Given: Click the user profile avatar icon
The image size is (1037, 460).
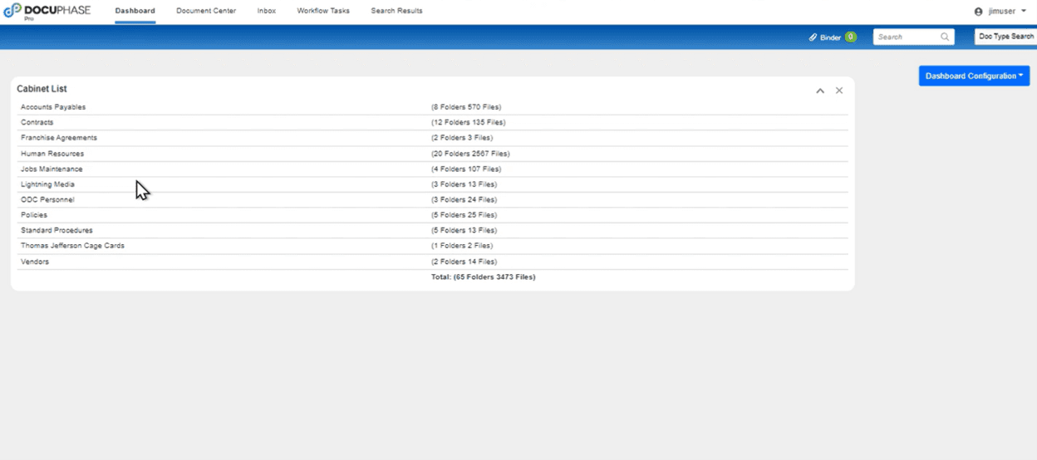Looking at the screenshot, I should [978, 12].
